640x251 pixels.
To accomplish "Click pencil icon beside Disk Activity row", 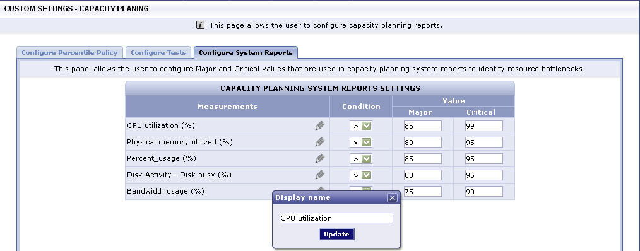I will 320,175.
